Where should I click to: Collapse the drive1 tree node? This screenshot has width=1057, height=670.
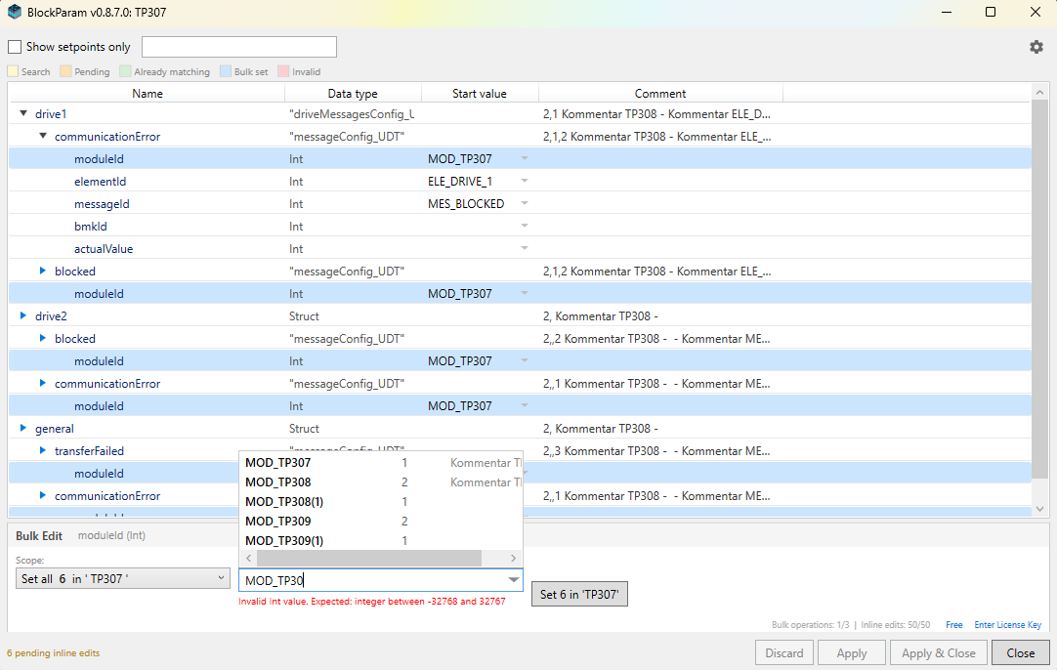point(22,113)
